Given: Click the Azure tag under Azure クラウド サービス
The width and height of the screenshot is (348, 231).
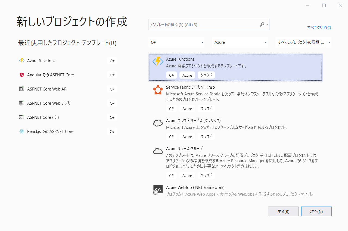Looking at the screenshot, I should (187, 137).
